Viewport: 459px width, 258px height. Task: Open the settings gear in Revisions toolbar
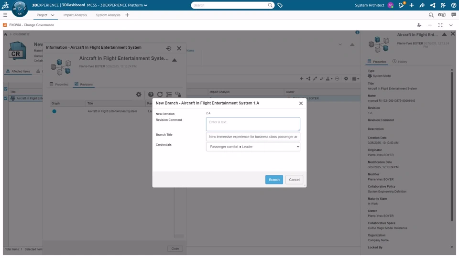pos(139,94)
